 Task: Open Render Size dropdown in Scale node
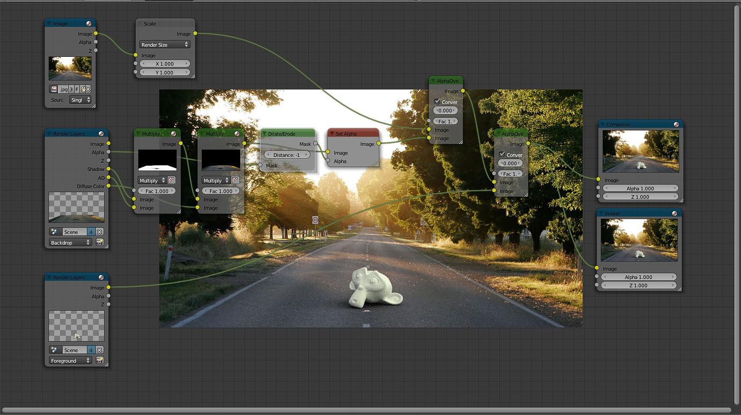[165, 45]
